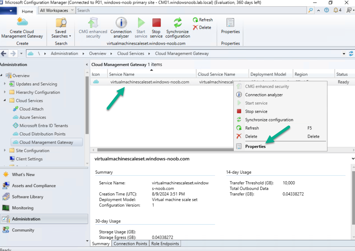
Task: Switch to the Role Endpoints tab
Action: click(165, 244)
